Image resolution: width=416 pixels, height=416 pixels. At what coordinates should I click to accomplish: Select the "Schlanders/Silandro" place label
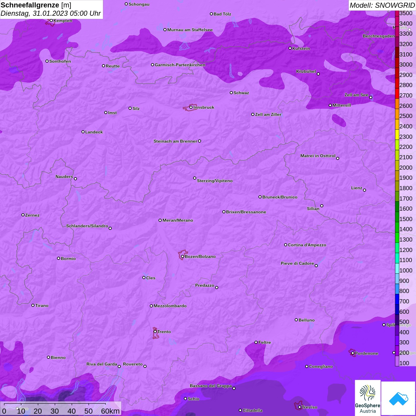(87, 226)
